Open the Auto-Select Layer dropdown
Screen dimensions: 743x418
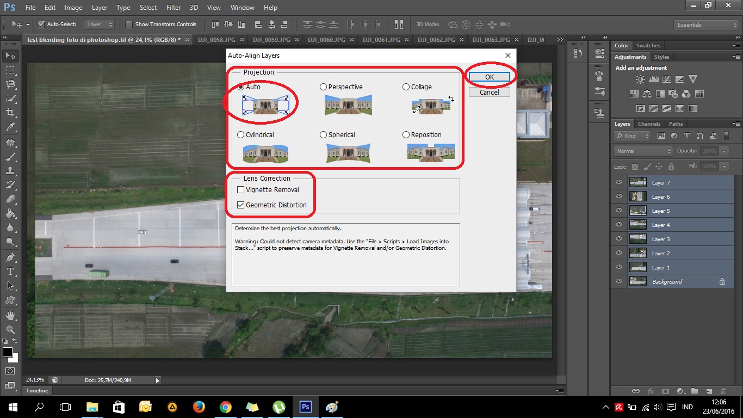[x=101, y=24]
